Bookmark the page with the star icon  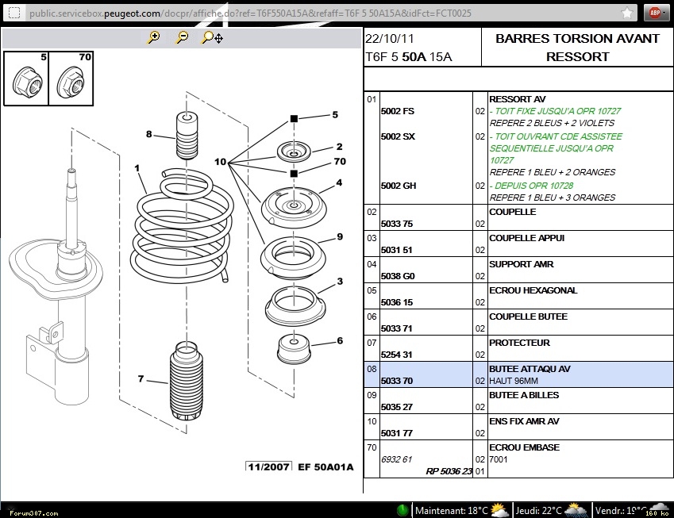(627, 13)
